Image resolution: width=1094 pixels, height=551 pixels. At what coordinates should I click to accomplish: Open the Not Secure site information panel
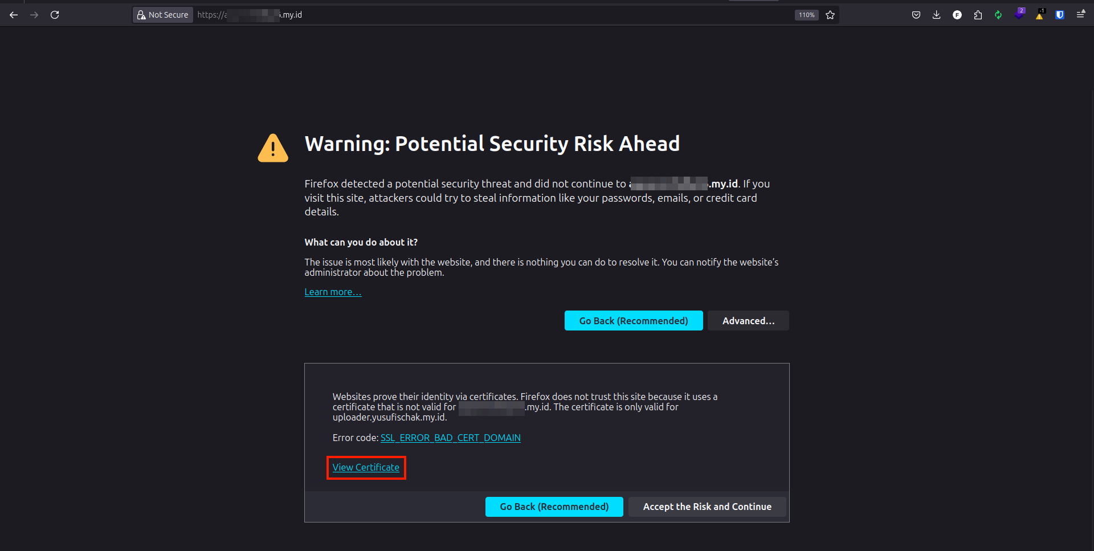pos(162,14)
